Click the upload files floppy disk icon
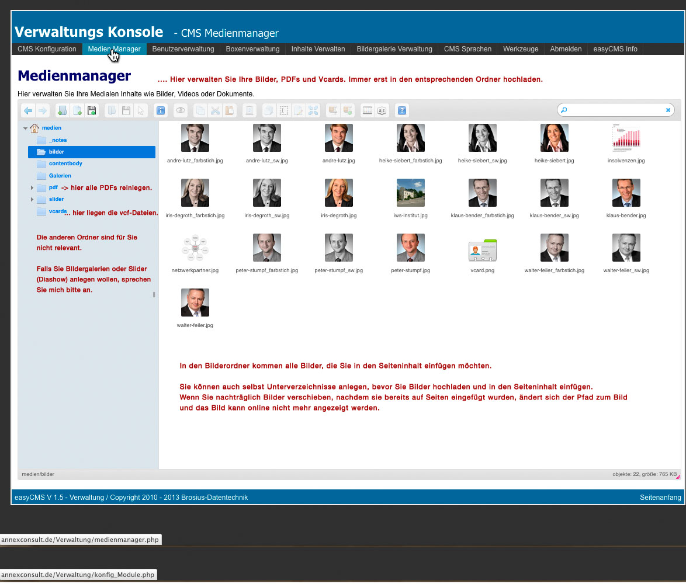The width and height of the screenshot is (686, 584). (x=92, y=110)
